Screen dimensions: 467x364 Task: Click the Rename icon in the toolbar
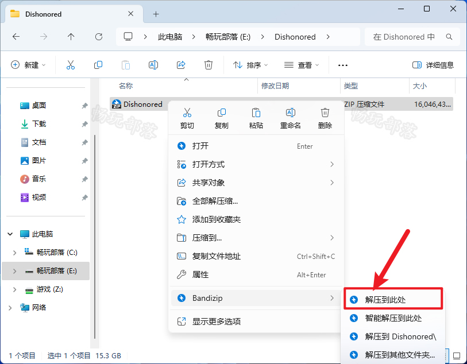[153, 65]
